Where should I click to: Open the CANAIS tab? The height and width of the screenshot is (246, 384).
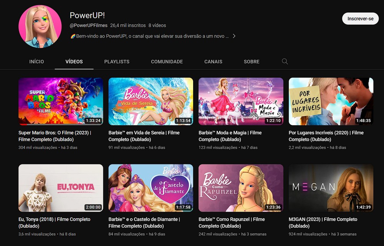click(x=213, y=62)
